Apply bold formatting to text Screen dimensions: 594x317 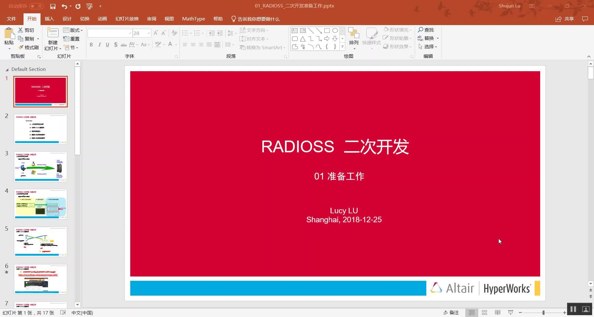(91, 45)
